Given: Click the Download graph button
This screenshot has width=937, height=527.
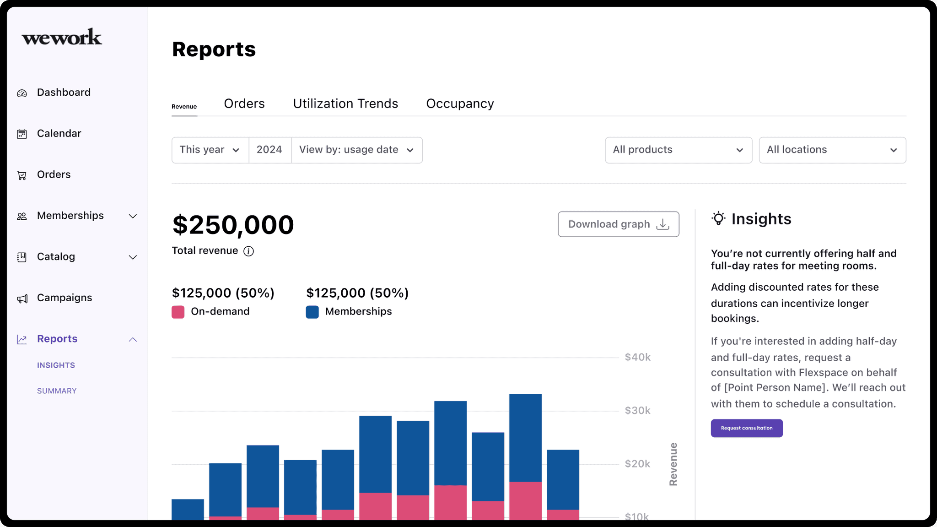Looking at the screenshot, I should tap(618, 224).
